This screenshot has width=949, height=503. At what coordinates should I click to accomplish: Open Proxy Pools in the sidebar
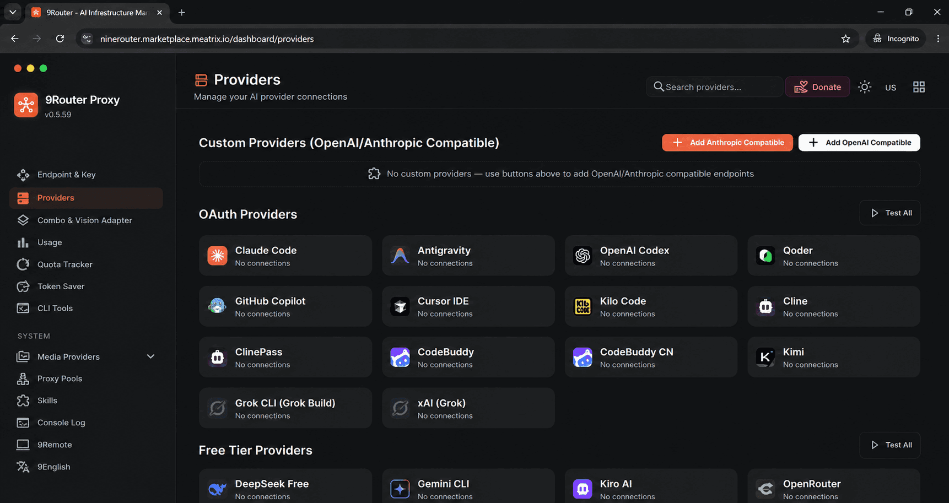tap(86, 378)
